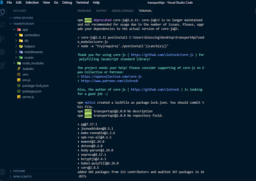Image resolution: width=256 pixels, height=181 pixels.
Task: Click the env.js file icon
Action: click(x=19, y=80)
